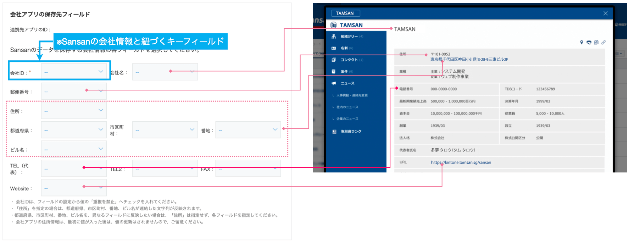Click the 組織ツリー organization tree icon

pos(334,37)
